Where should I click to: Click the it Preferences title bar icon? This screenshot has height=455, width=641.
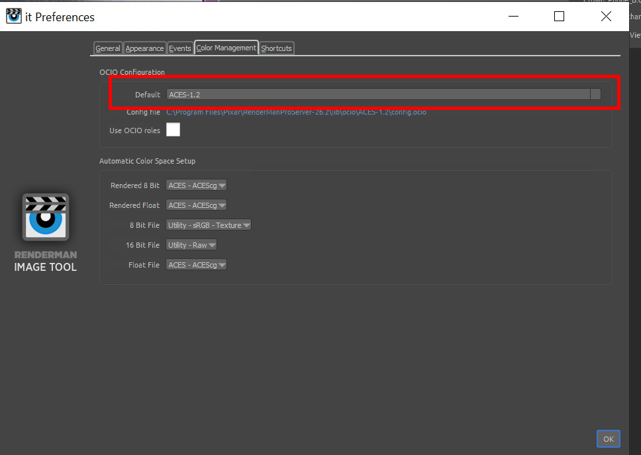click(14, 17)
